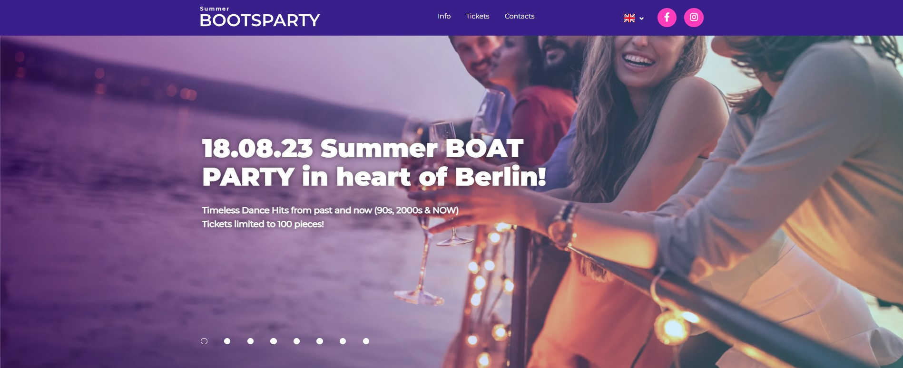This screenshot has width=903, height=368.
Task: Click the tickets limited to 100 text
Action: tap(263, 224)
